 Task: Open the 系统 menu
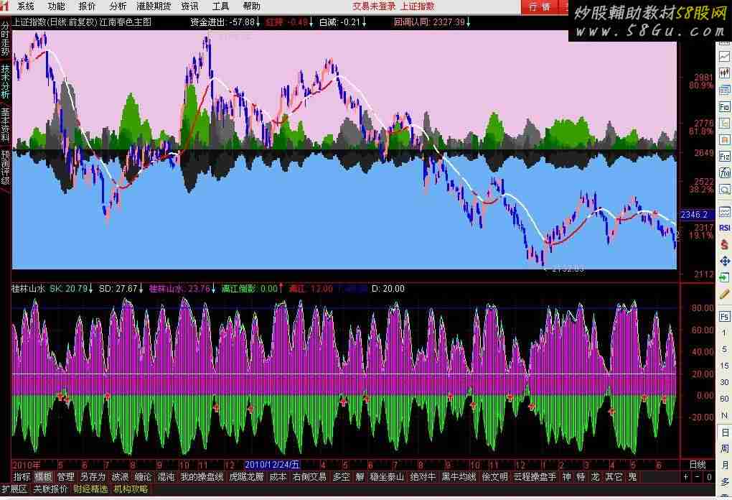(x=25, y=6)
